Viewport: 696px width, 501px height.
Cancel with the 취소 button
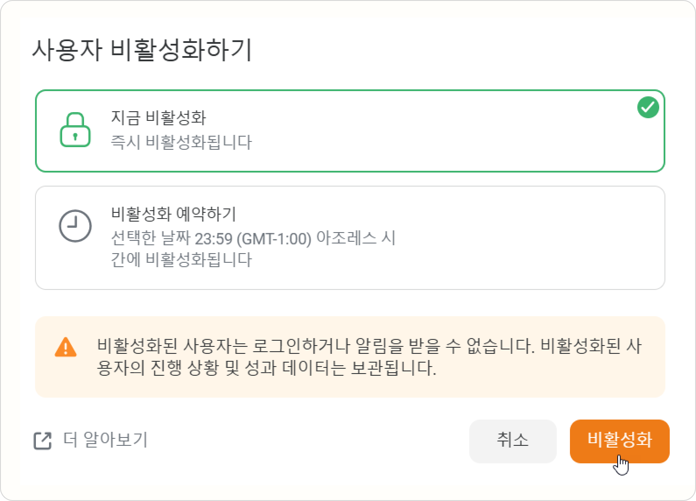[513, 441]
